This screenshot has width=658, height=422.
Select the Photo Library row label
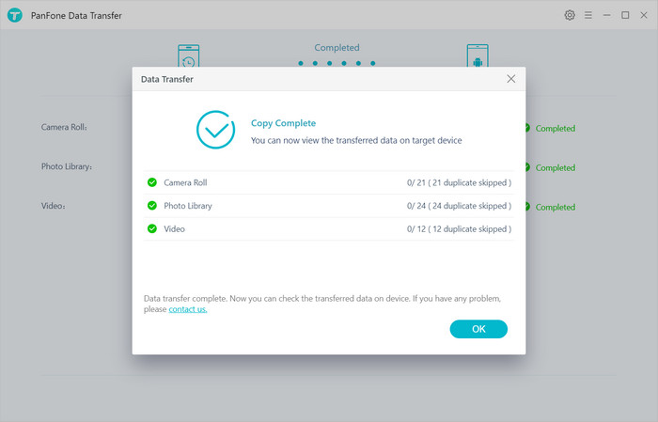click(x=188, y=206)
